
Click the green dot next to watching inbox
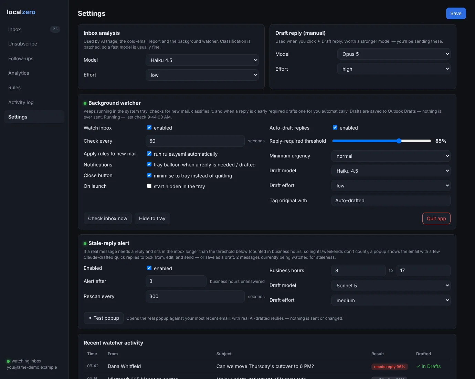(x=8, y=361)
